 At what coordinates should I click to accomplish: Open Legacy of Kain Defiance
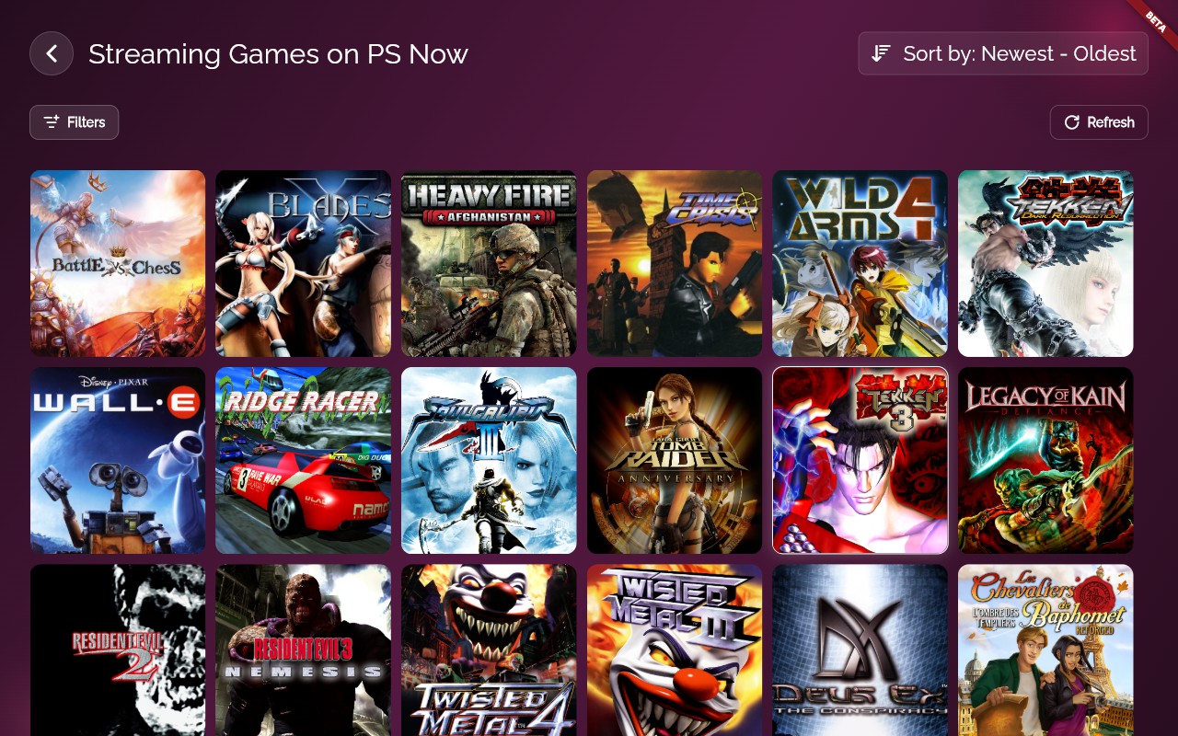click(1045, 461)
